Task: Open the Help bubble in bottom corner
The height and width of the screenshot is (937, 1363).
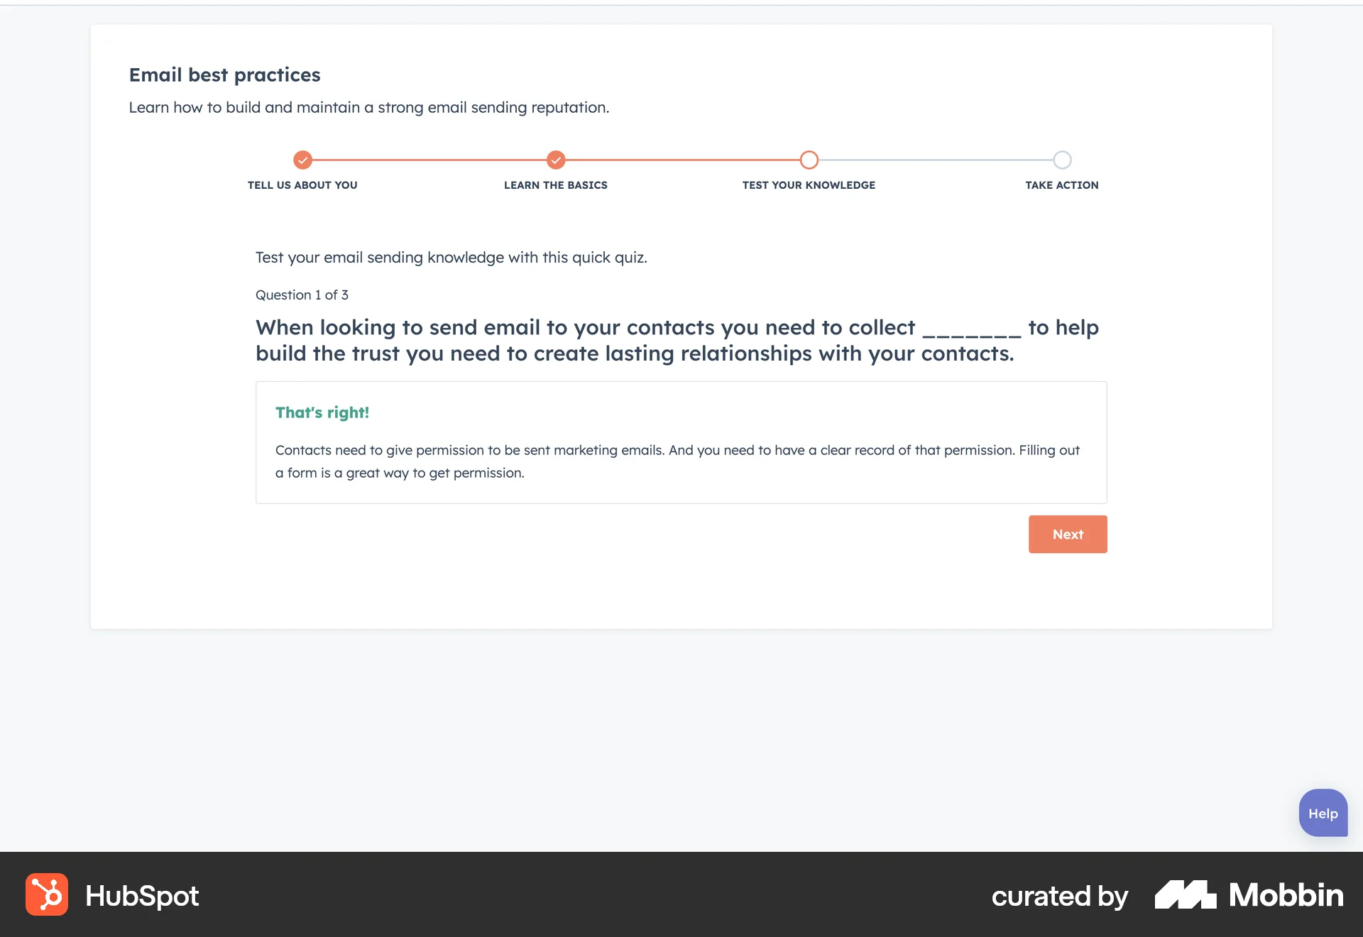Action: coord(1323,813)
